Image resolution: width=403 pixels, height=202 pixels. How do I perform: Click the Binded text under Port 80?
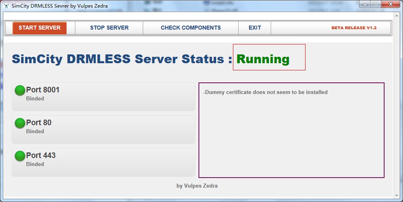tap(35, 132)
